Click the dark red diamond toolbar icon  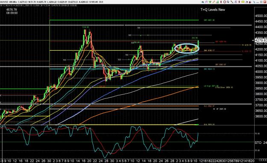pos(221,2)
